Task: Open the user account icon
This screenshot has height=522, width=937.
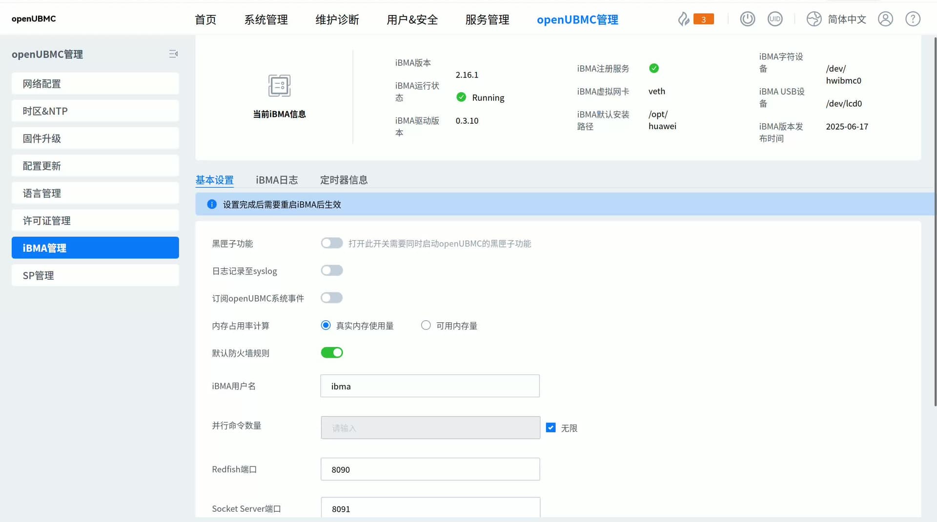Action: point(885,19)
